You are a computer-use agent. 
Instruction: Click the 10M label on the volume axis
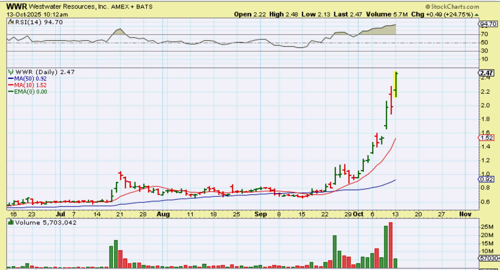coord(487,251)
